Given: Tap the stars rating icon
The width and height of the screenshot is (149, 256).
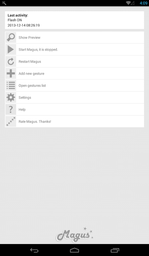Looking at the screenshot, I should pyautogui.click(x=11, y=121).
